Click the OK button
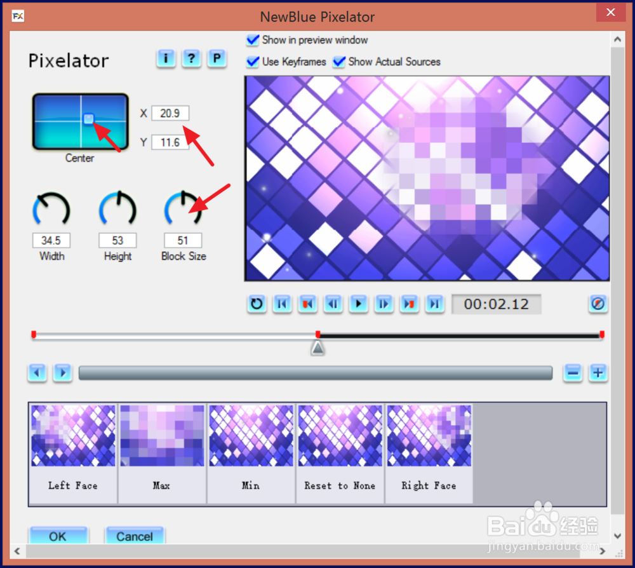 (x=58, y=536)
